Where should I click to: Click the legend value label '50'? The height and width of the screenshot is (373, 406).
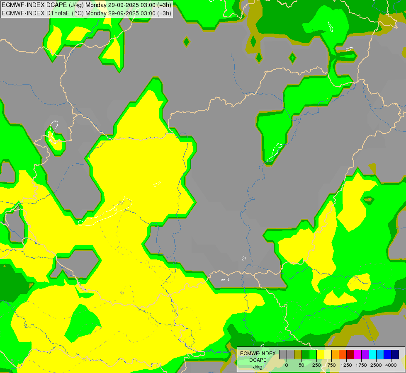[x=301, y=365]
